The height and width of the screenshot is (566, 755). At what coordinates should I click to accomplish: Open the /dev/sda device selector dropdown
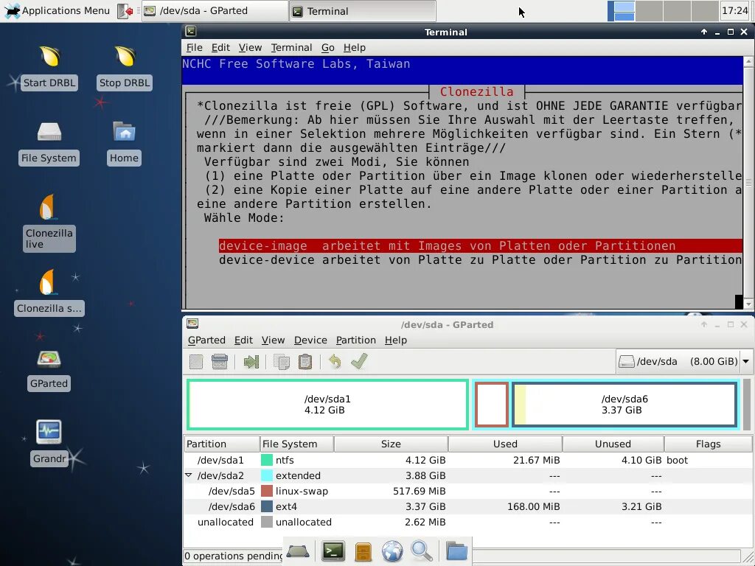point(683,361)
